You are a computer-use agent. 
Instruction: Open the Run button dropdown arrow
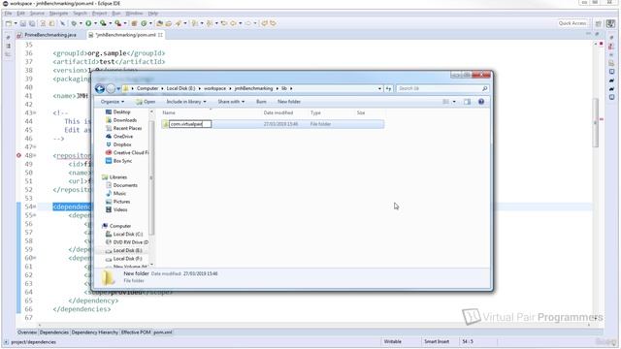pyautogui.click(x=95, y=23)
